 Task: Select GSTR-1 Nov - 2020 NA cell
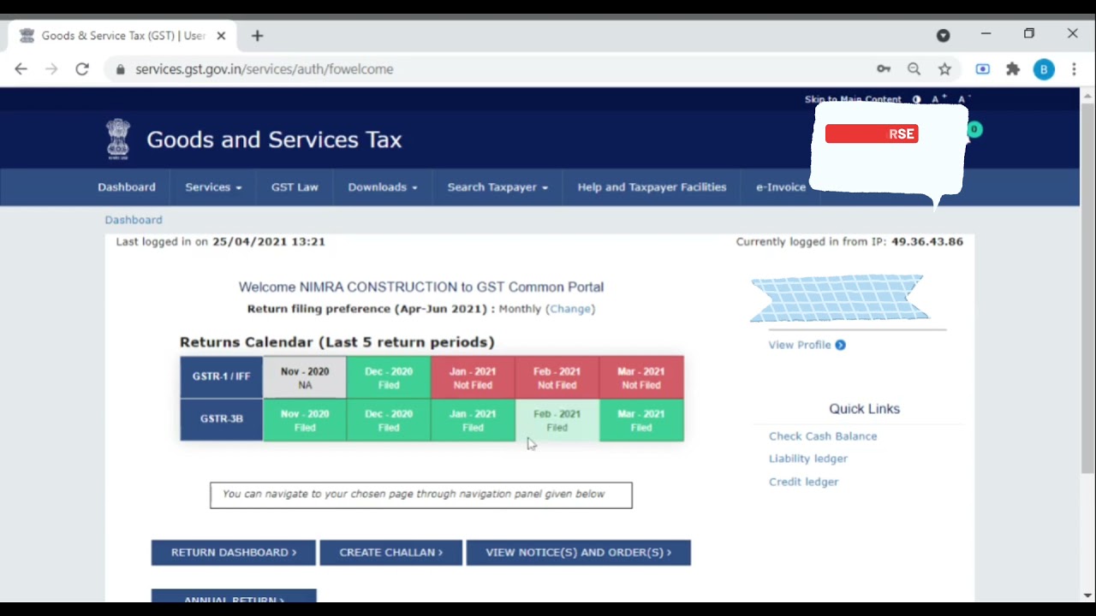(x=305, y=378)
